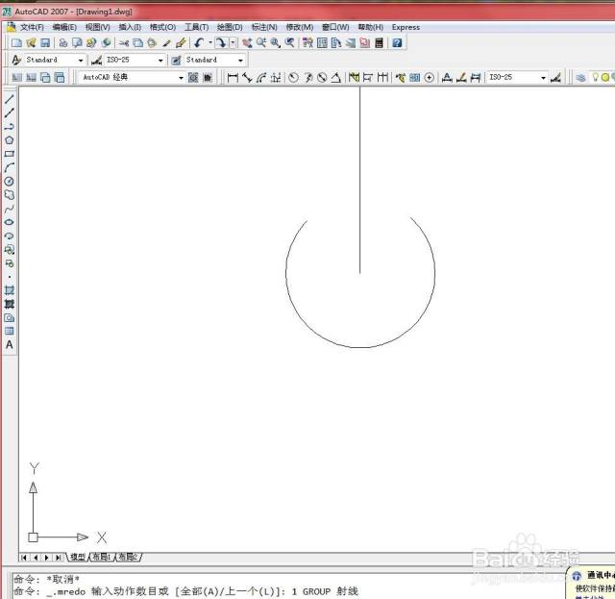Select the Arc Length dimension tool
The image size is (615, 599).
coord(261,77)
